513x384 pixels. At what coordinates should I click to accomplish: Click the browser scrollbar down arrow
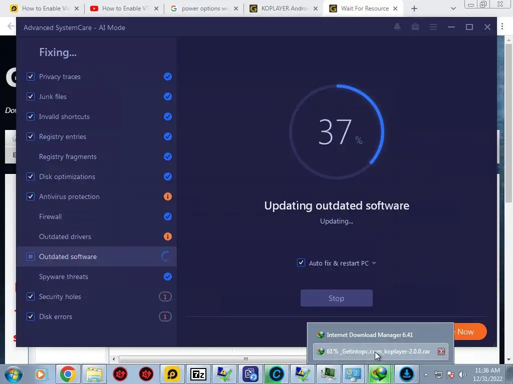point(509,359)
